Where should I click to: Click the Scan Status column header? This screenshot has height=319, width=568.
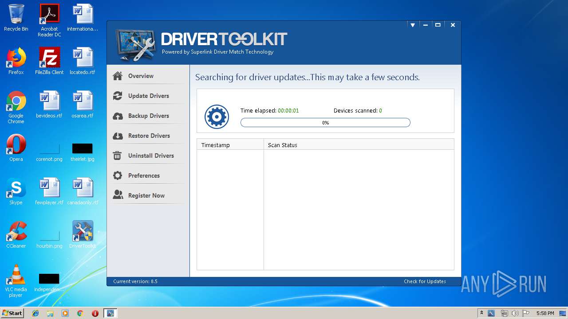click(x=359, y=145)
